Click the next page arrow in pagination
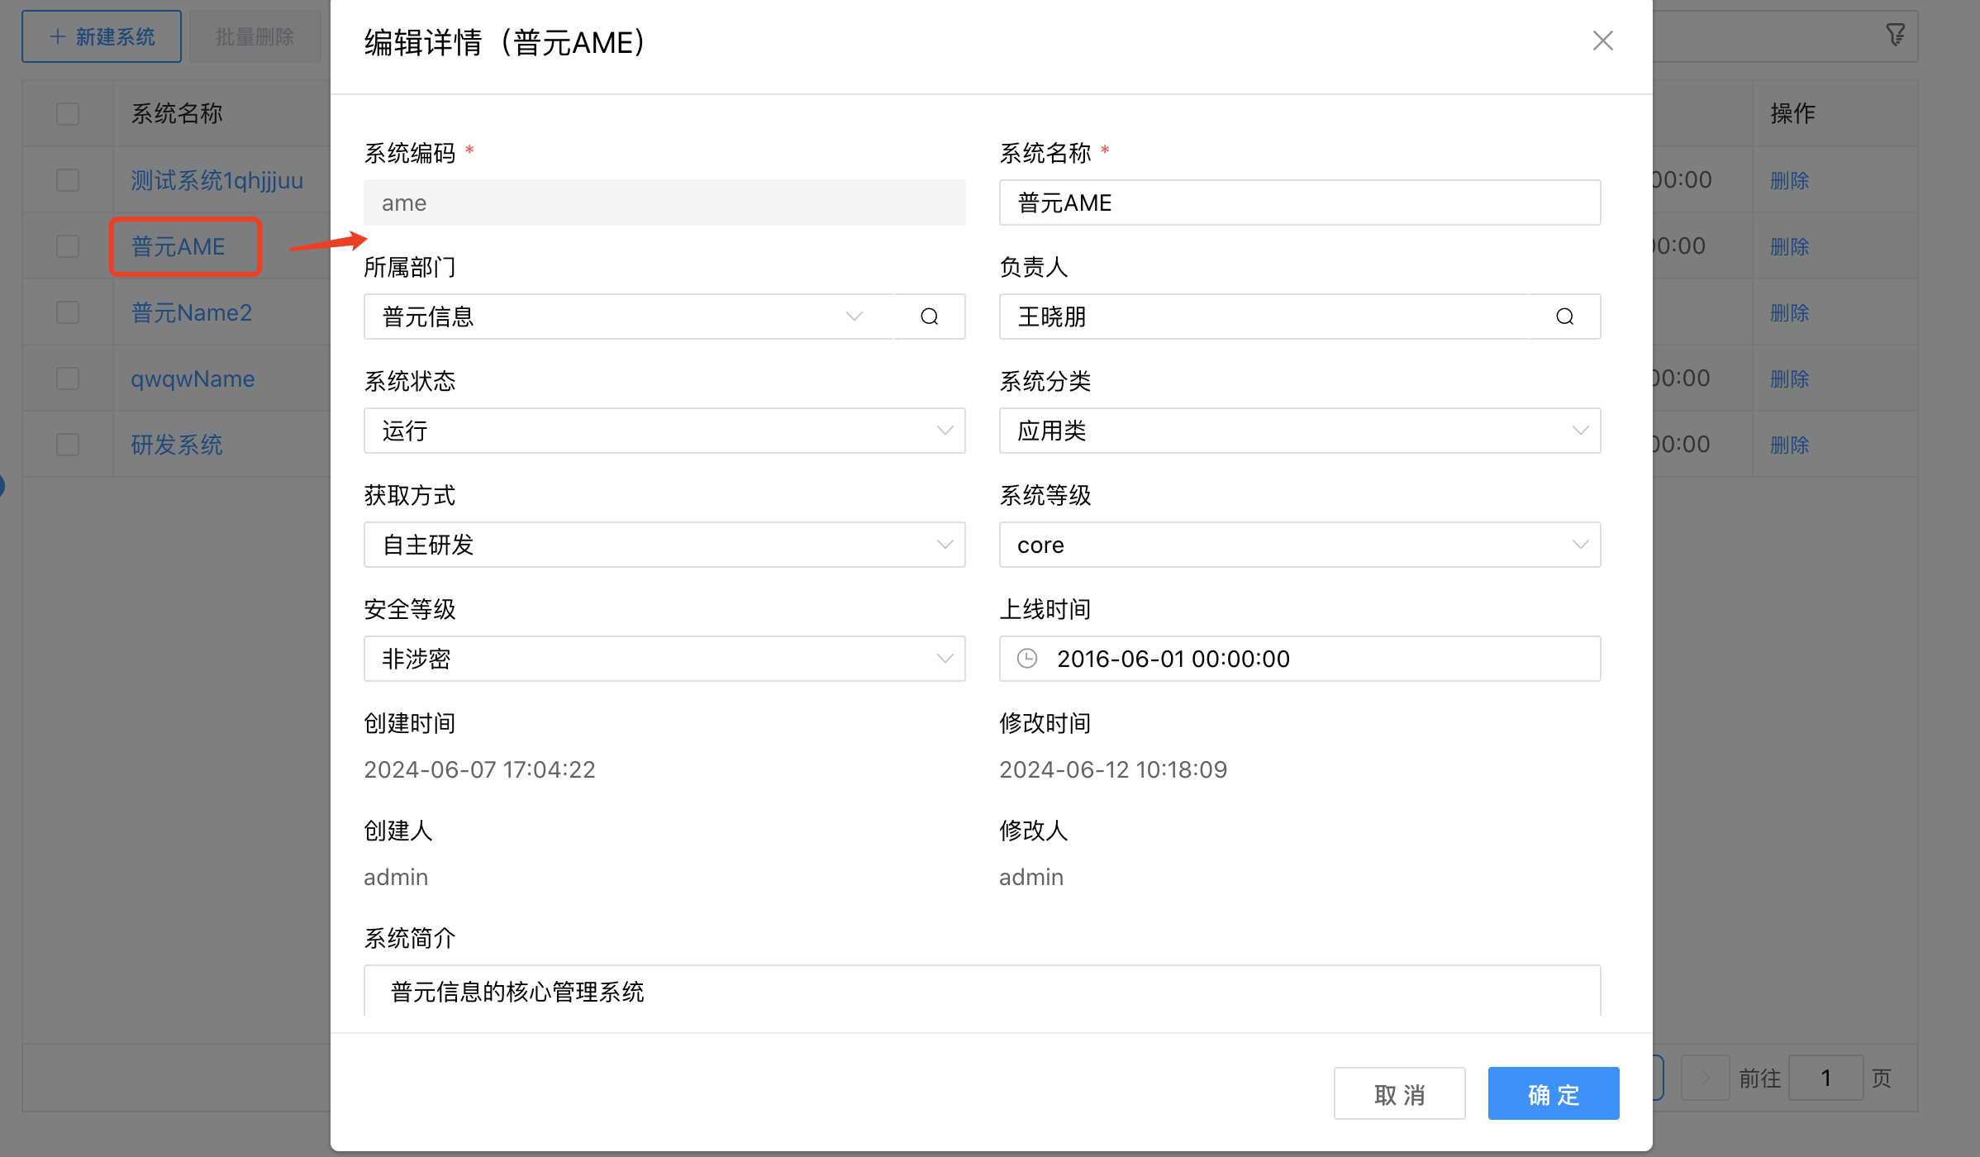 [x=1705, y=1077]
